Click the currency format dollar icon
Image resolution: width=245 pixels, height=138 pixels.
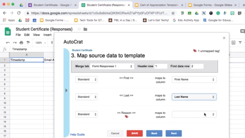coord(52,43)
